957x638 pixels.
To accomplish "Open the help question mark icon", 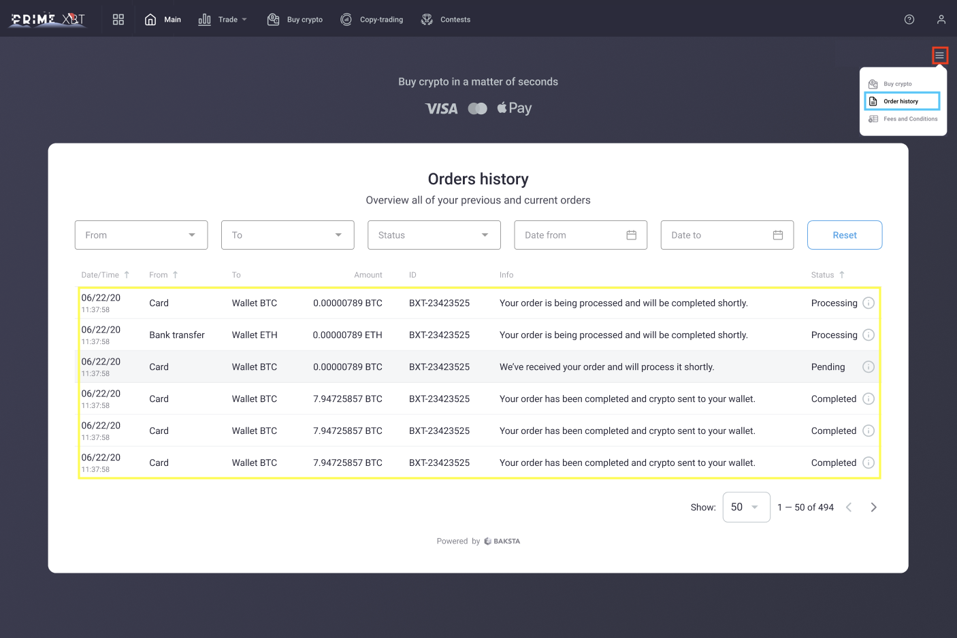I will [x=909, y=20].
